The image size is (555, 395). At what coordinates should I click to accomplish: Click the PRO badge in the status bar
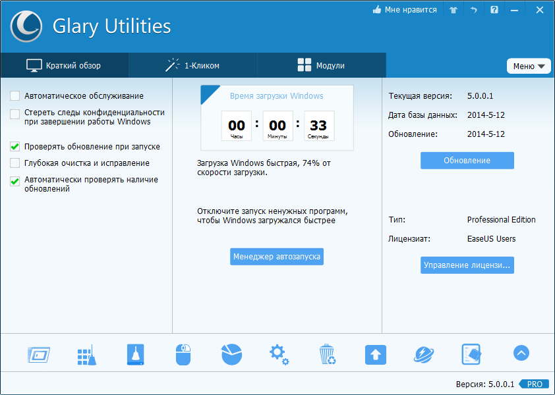[x=535, y=384]
